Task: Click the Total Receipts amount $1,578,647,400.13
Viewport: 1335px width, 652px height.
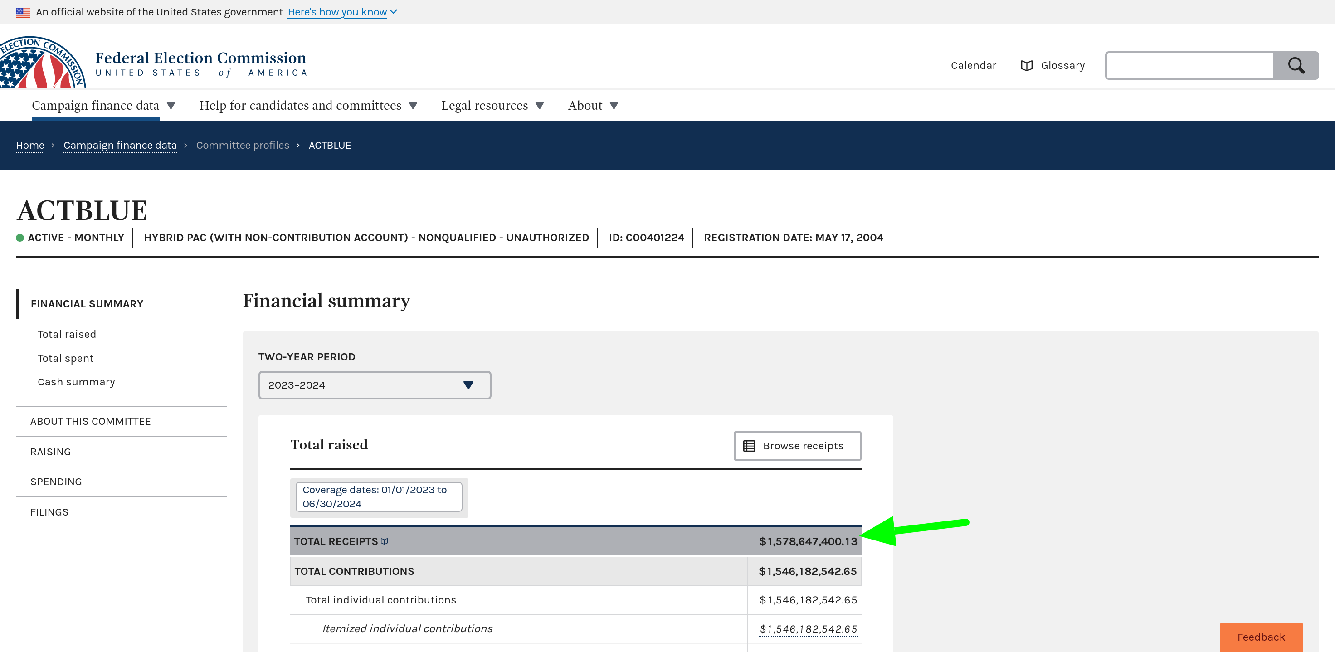Action: (x=808, y=542)
